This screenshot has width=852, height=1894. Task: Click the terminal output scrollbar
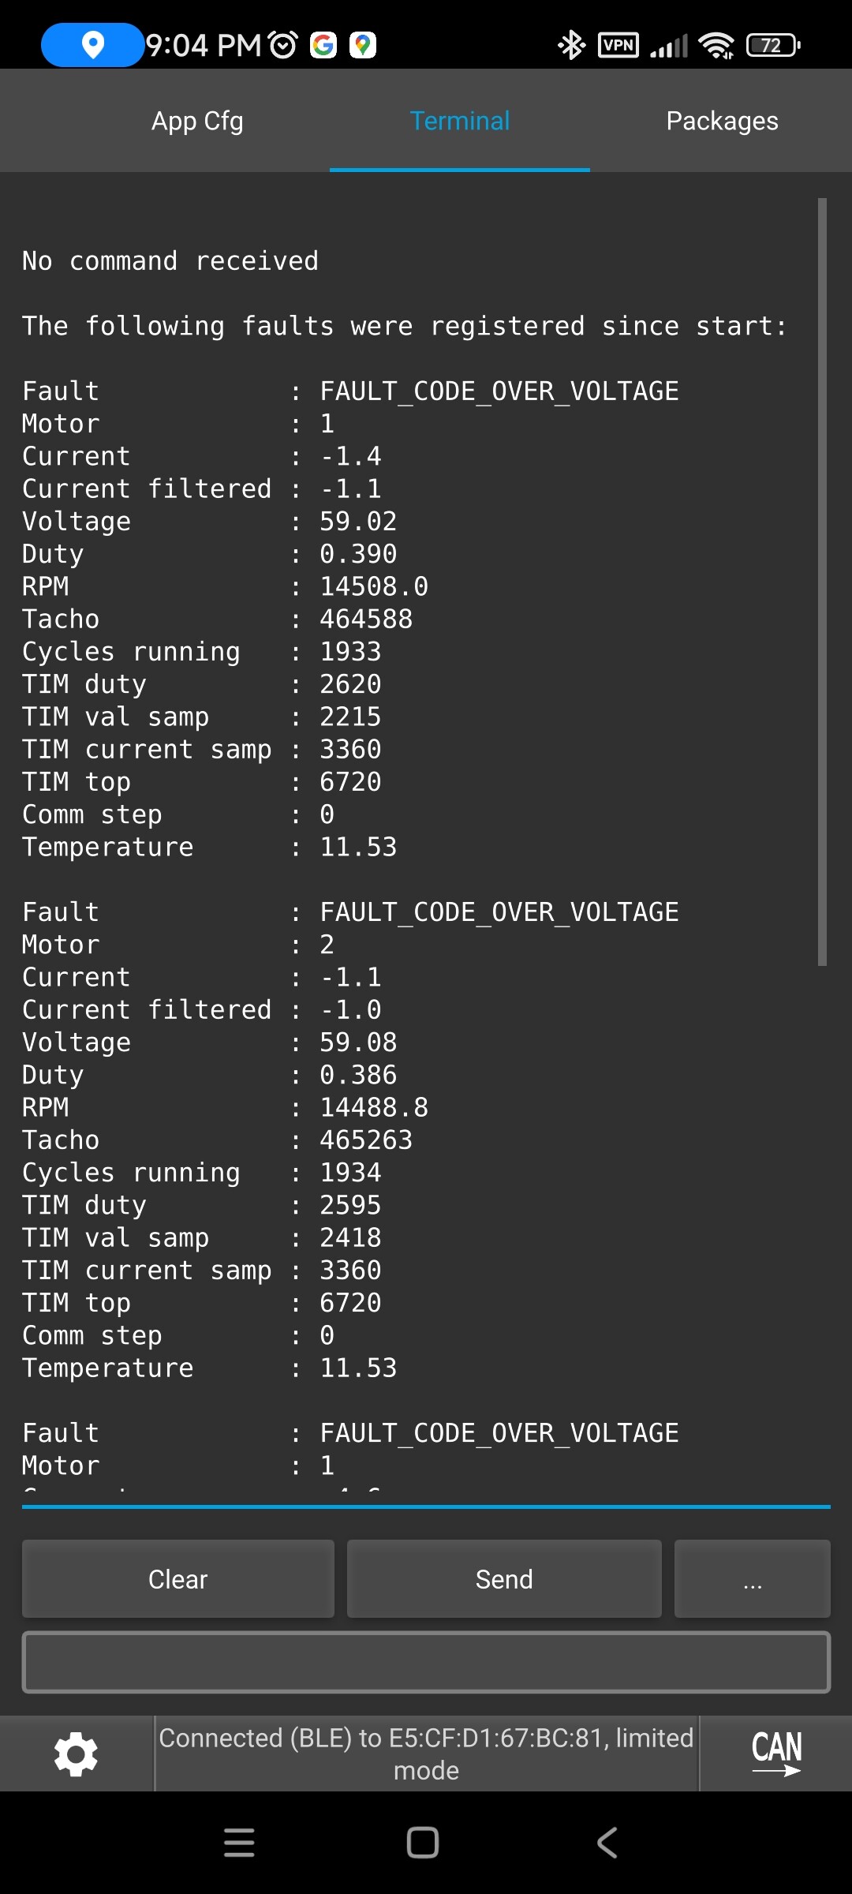[x=822, y=582]
